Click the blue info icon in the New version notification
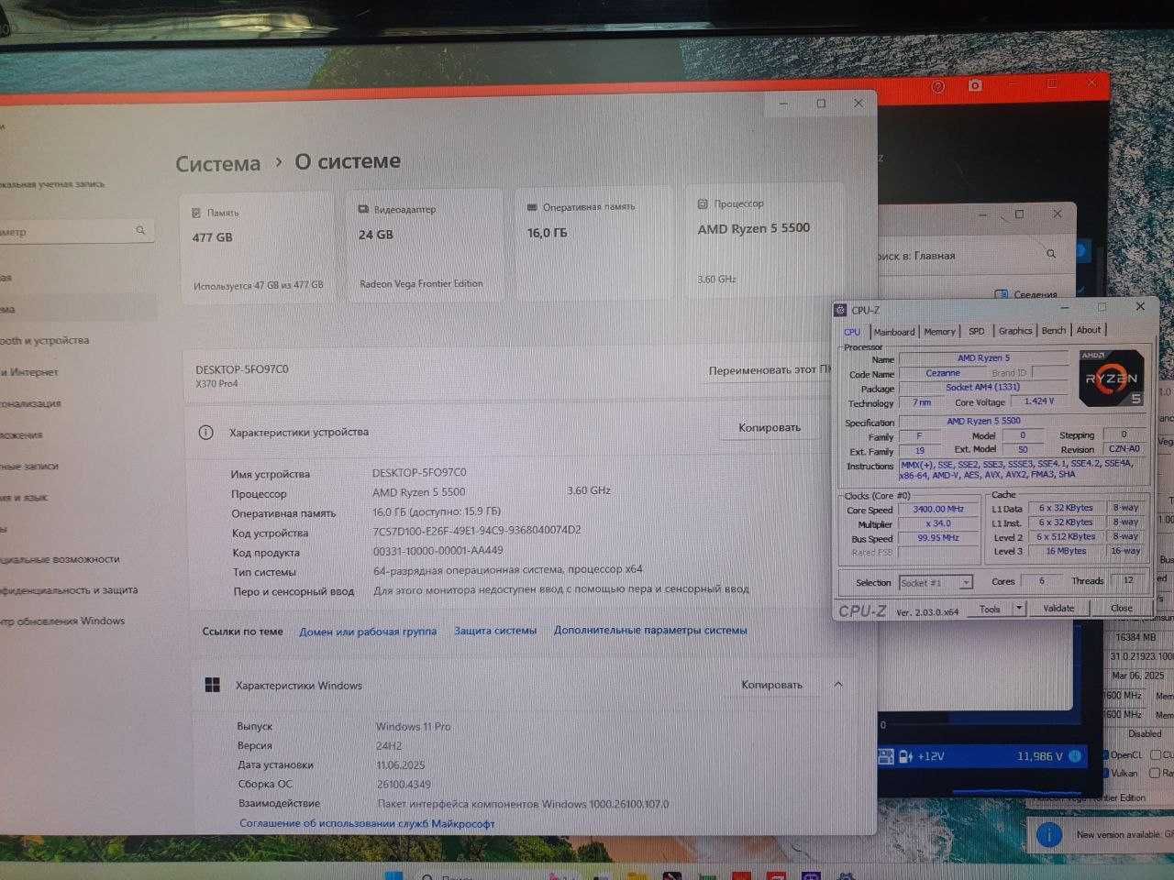This screenshot has height=880, width=1174. 1049,834
